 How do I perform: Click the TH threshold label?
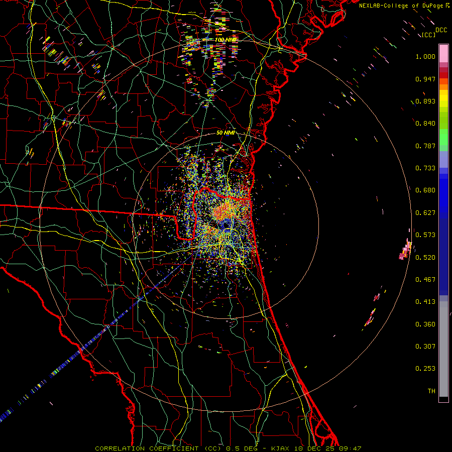point(431,391)
